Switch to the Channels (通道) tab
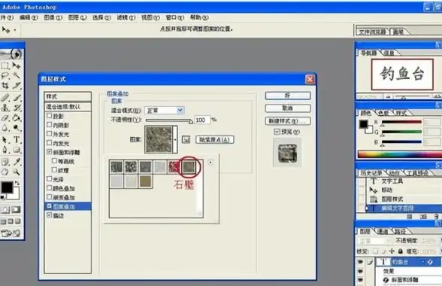Image resolution: width=442 pixels, height=286 pixels. (383, 232)
